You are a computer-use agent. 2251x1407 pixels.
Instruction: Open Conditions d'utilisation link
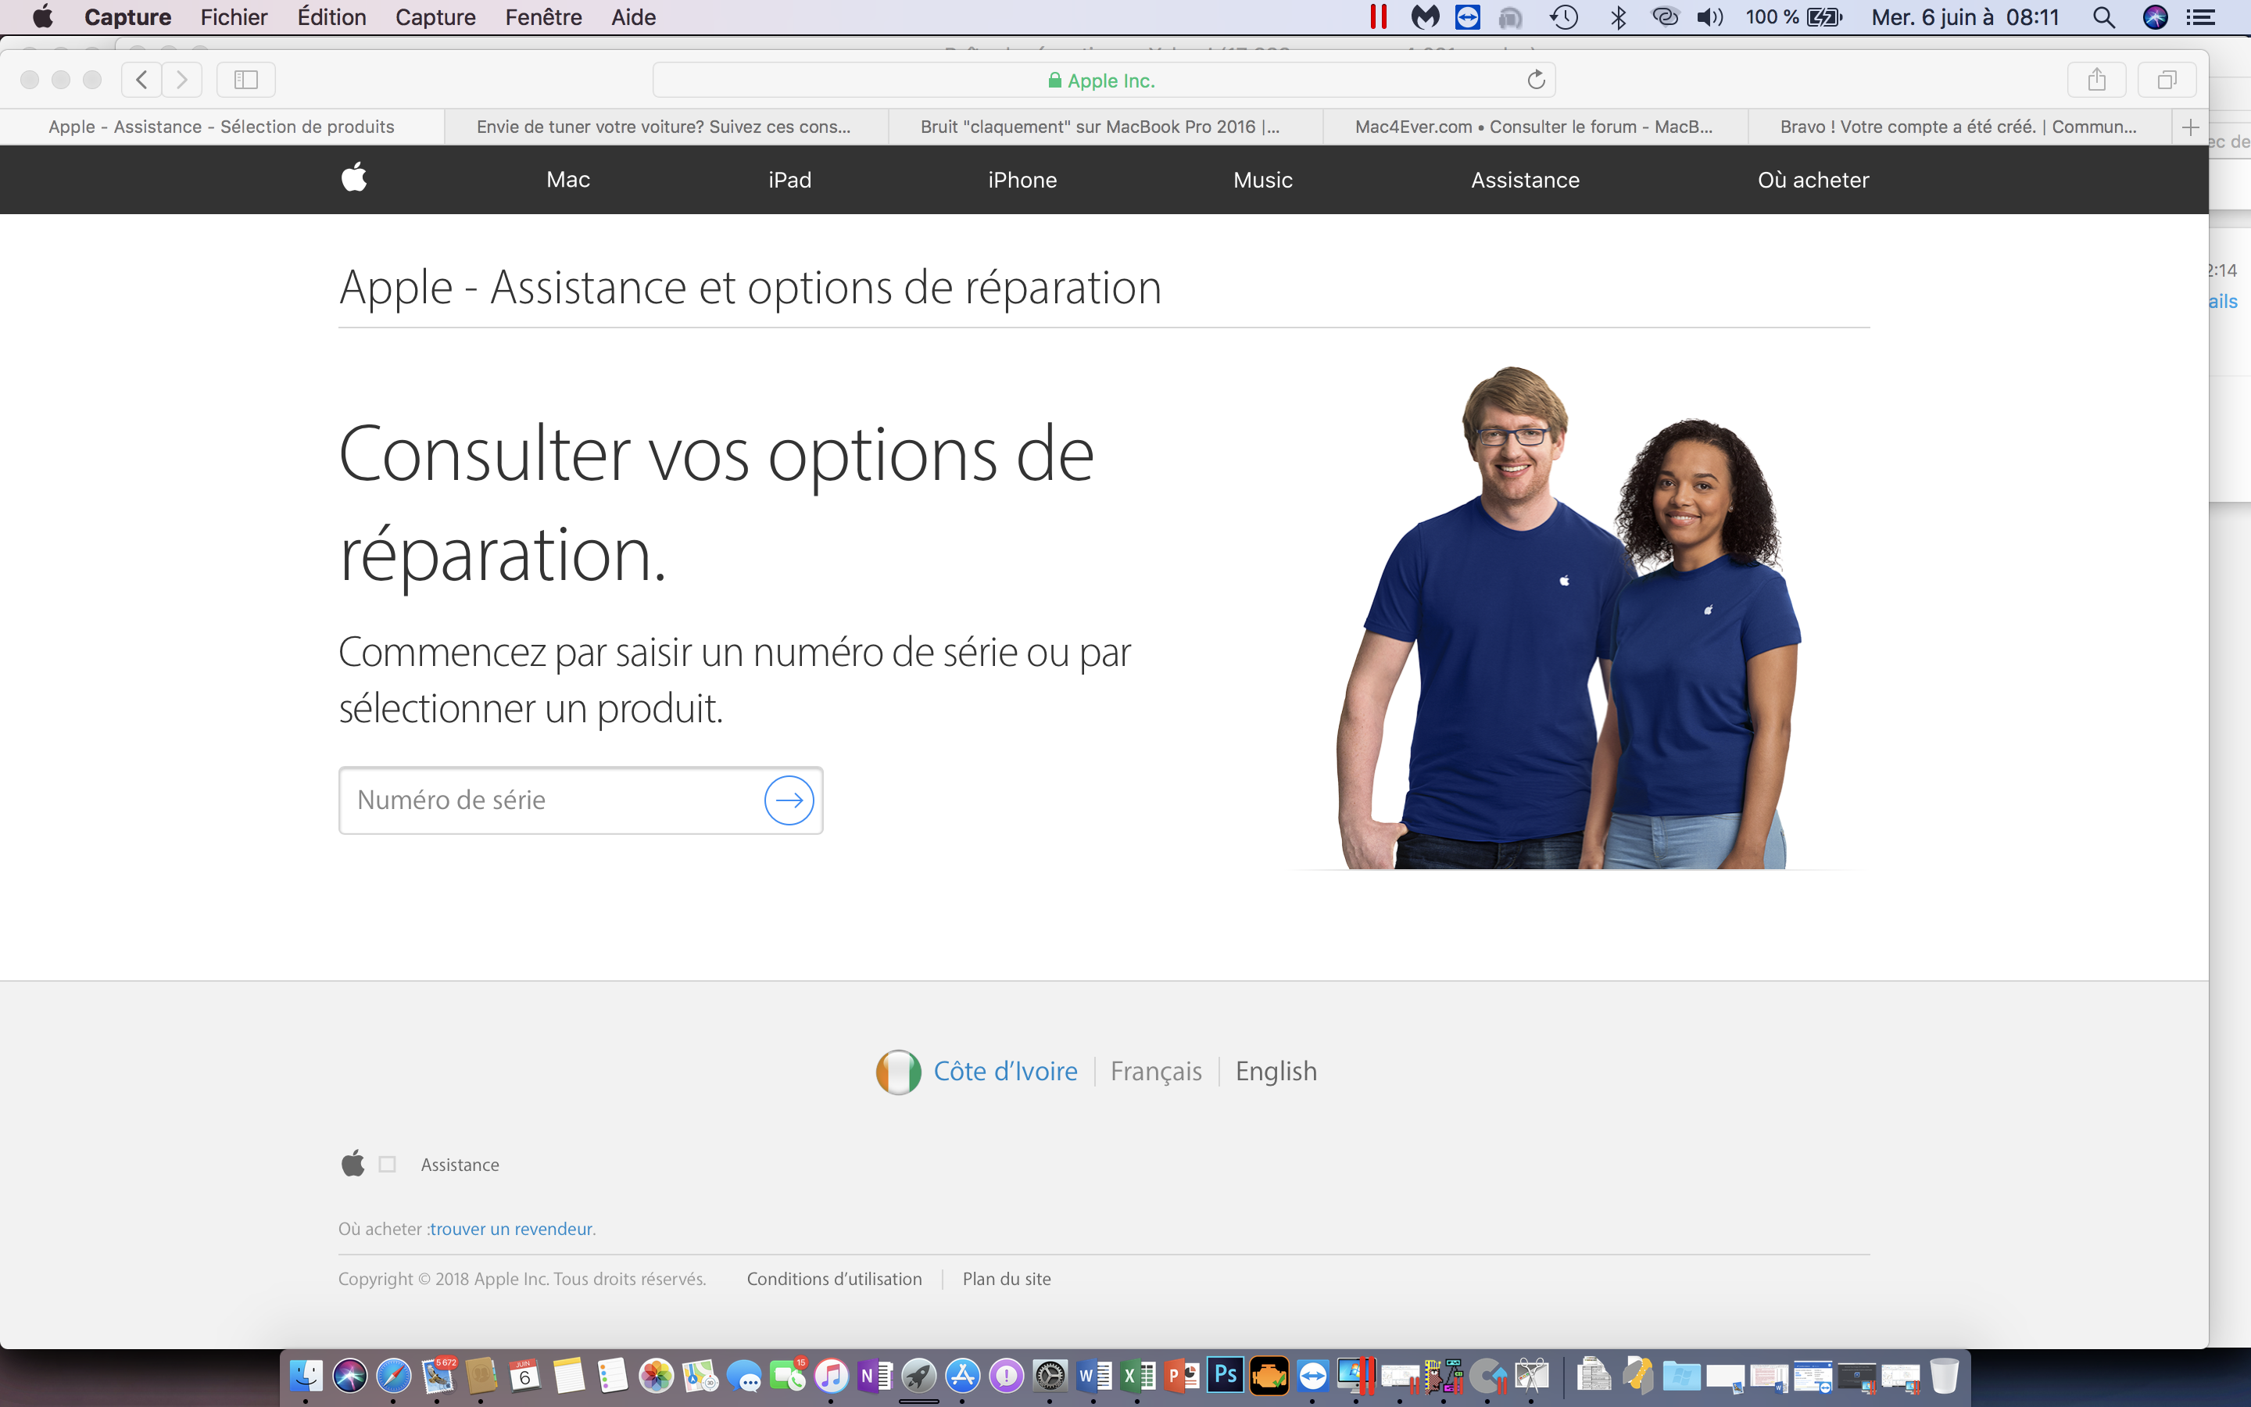pyautogui.click(x=833, y=1280)
